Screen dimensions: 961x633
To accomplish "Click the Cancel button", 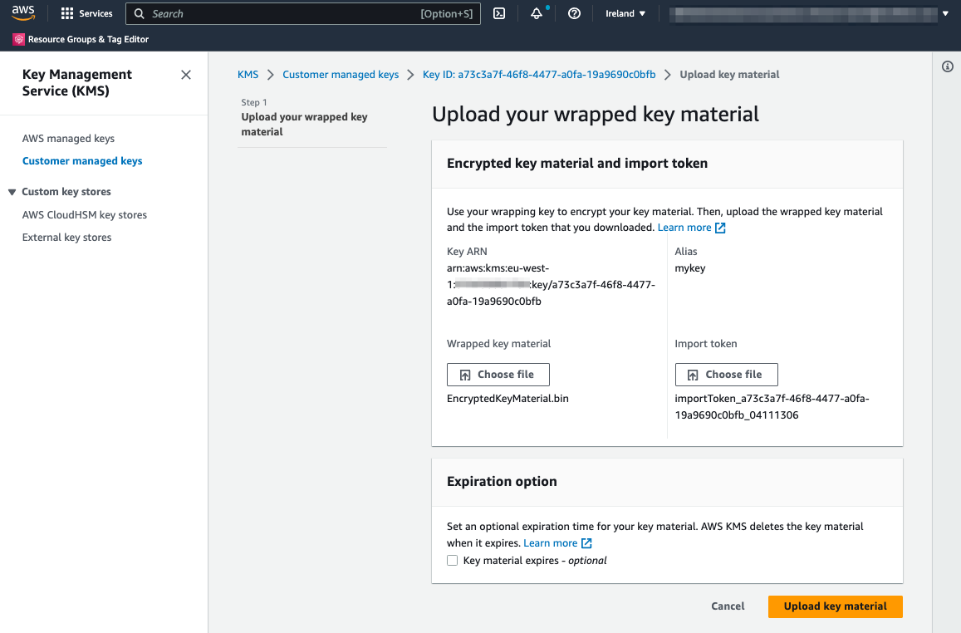I will (x=728, y=606).
